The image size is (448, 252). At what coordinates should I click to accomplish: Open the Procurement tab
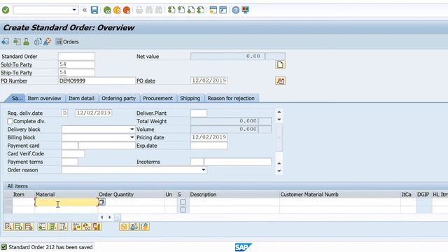[x=158, y=98]
